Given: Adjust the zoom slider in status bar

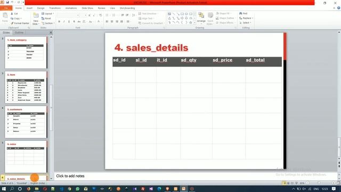Looking at the screenshot, I should pyautogui.click(x=319, y=183).
